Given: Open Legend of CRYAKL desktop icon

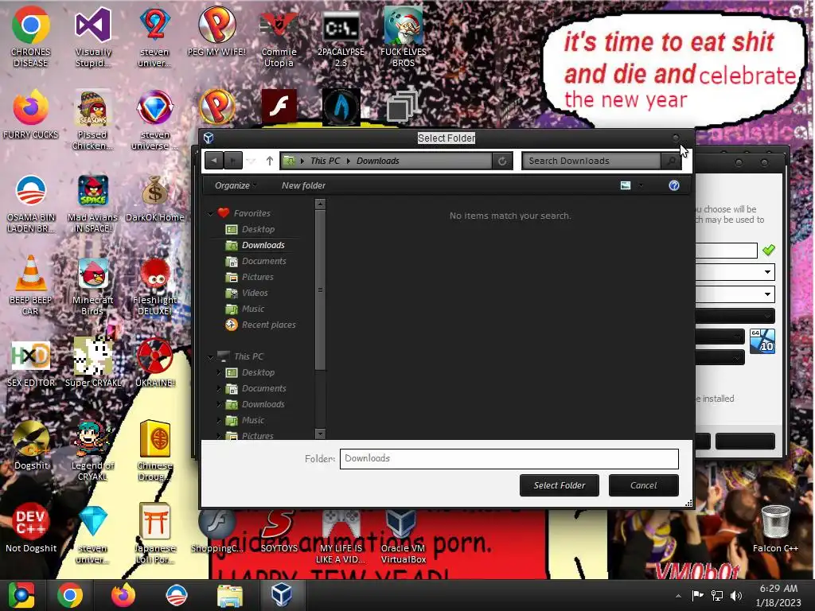Looking at the screenshot, I should pyautogui.click(x=93, y=450).
